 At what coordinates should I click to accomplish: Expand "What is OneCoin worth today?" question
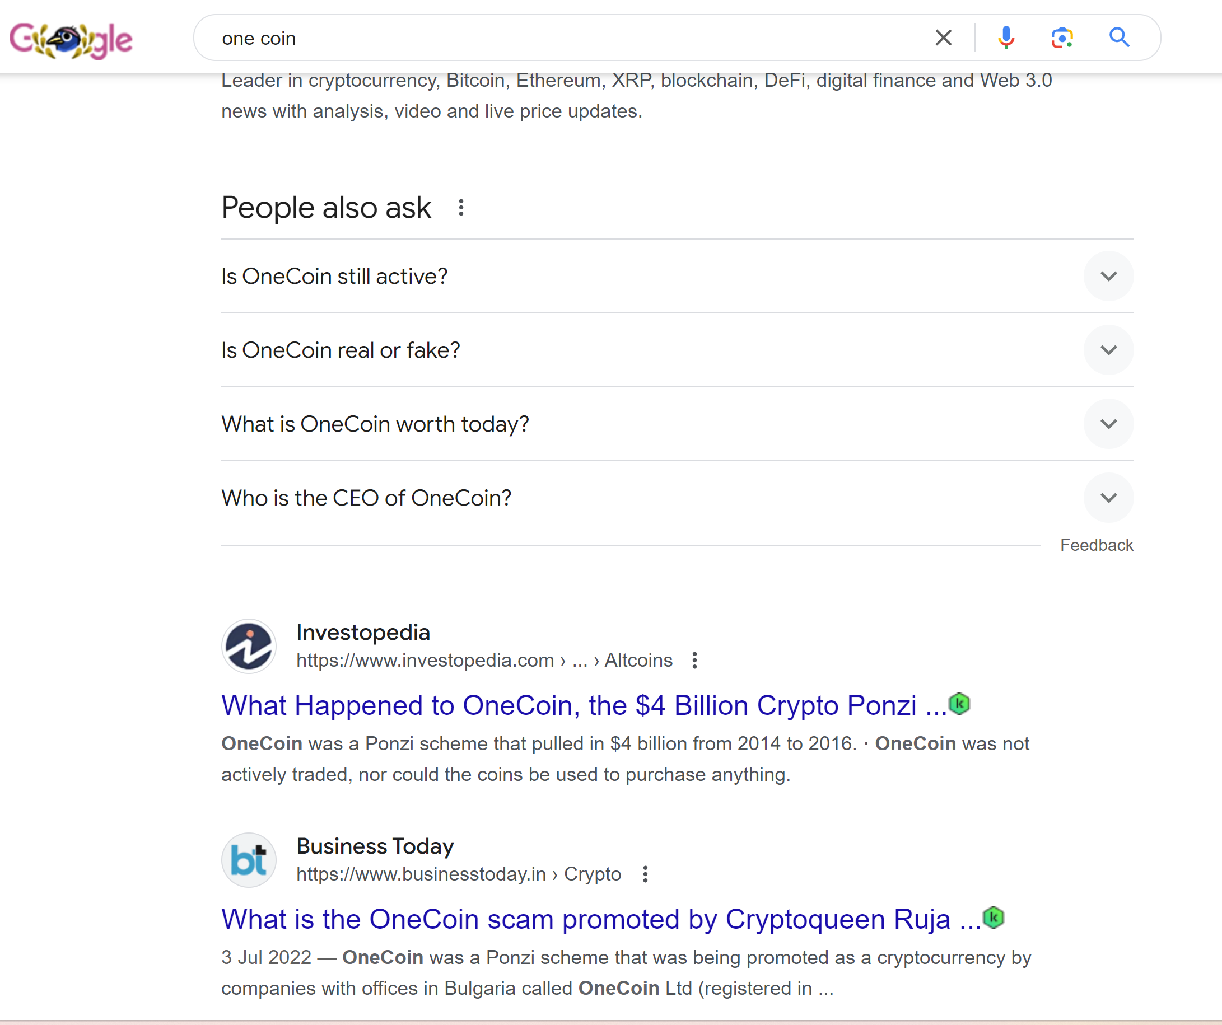pos(1108,424)
